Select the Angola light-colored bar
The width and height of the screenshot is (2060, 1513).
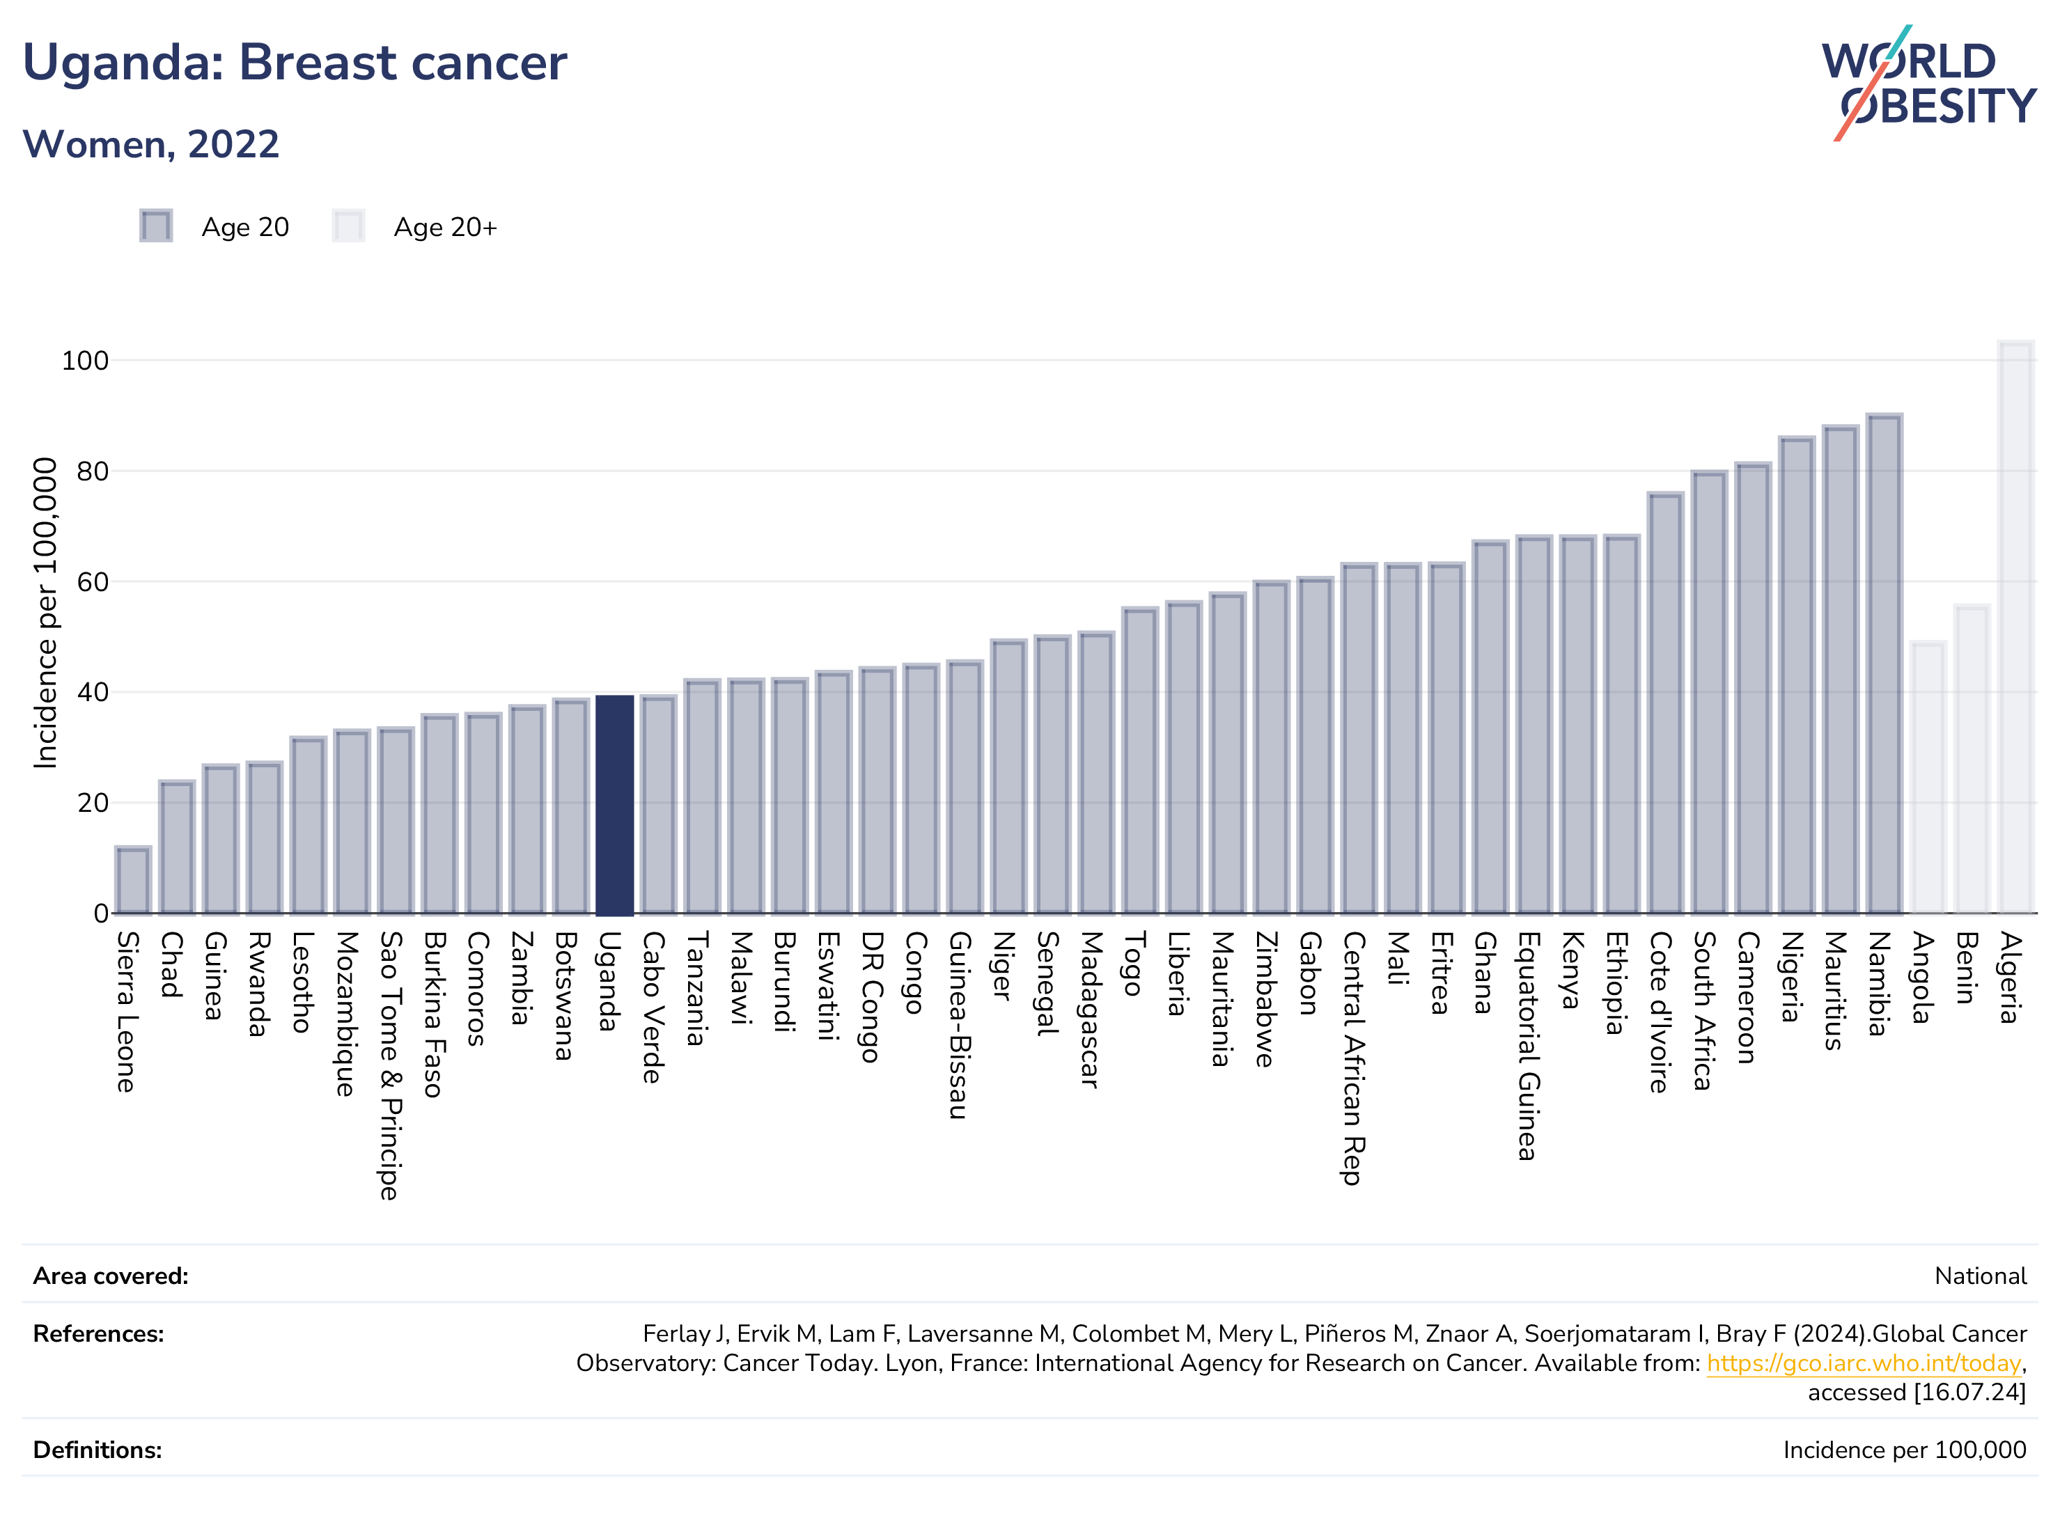click(x=1928, y=778)
